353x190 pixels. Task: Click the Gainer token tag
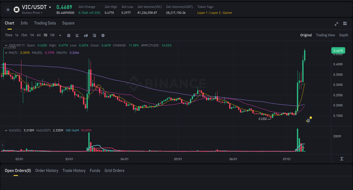pyautogui.click(x=227, y=13)
